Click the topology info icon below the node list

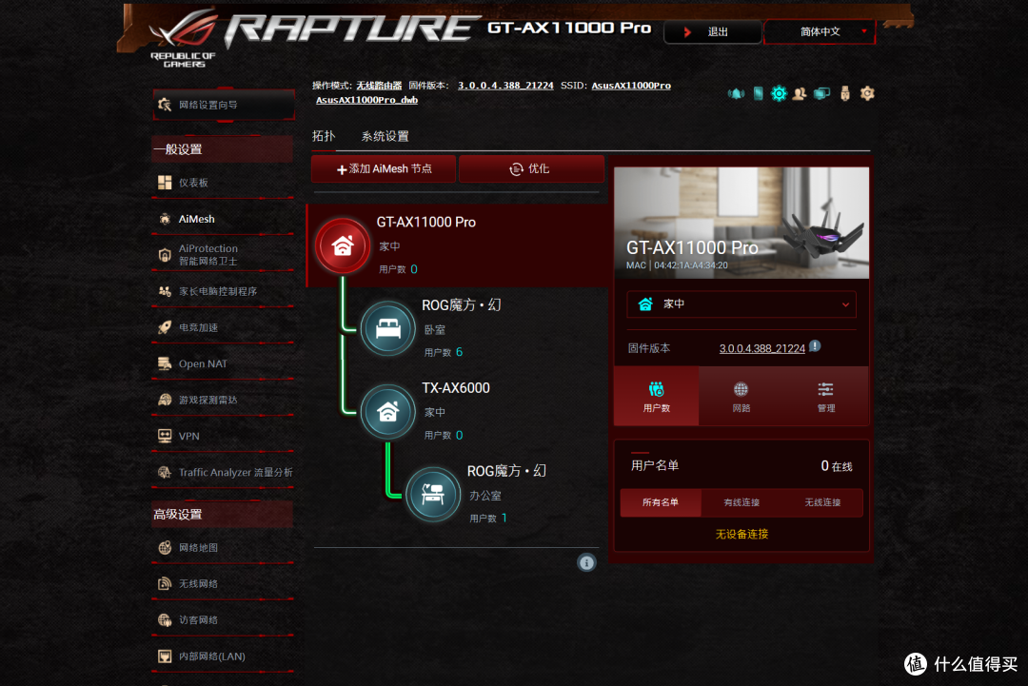point(586,562)
